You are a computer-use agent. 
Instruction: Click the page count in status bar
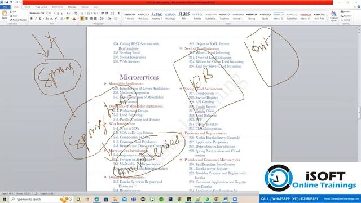tap(7, 193)
